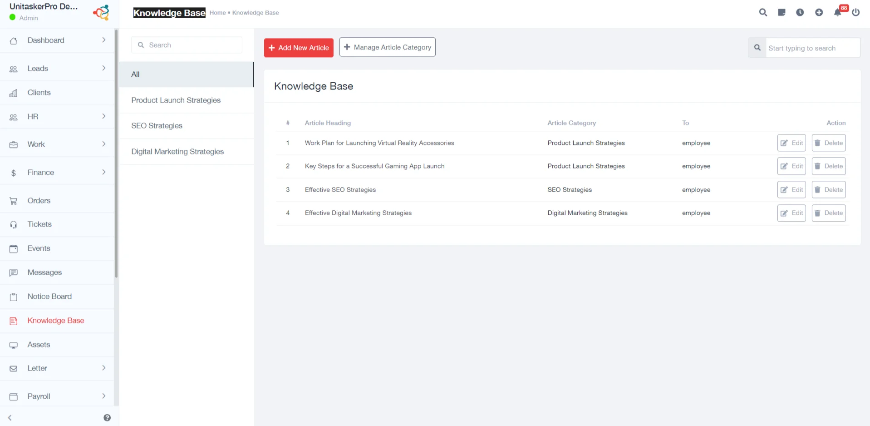Open the Clients menu item
Viewport: 870px width, 426px height.
click(57, 93)
